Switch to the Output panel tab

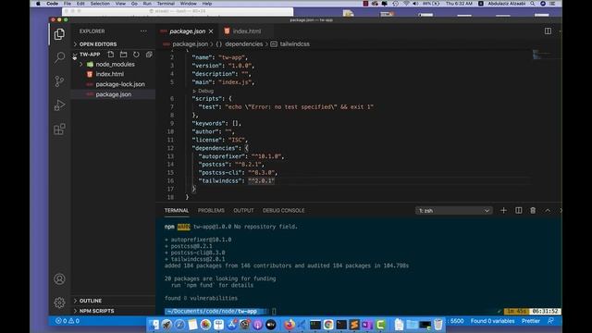click(x=243, y=210)
